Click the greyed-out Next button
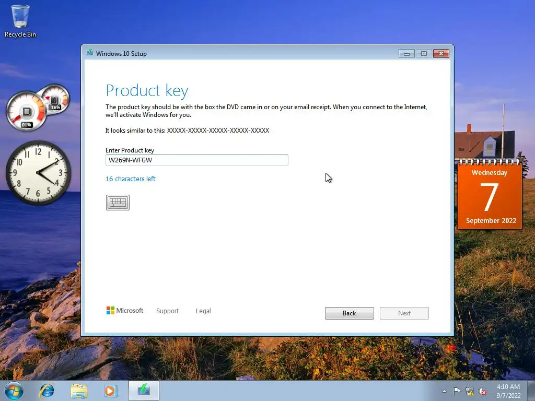This screenshot has width=535, height=401. click(x=404, y=313)
